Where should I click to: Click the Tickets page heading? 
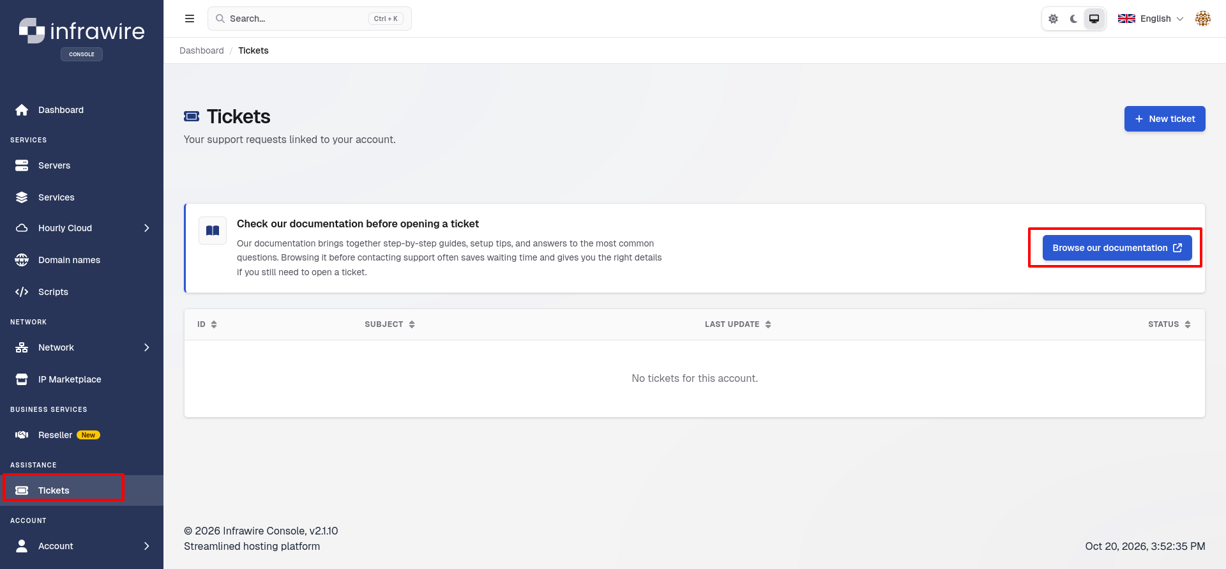[239, 116]
